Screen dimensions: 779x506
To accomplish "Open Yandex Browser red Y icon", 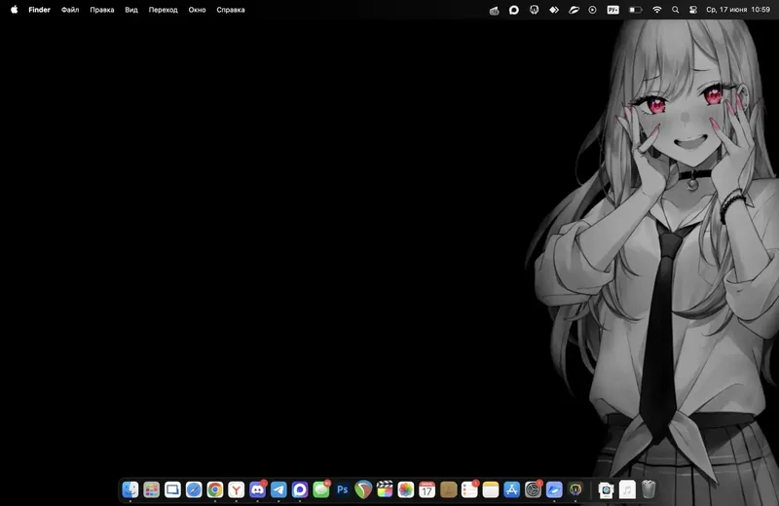I will (x=237, y=489).
